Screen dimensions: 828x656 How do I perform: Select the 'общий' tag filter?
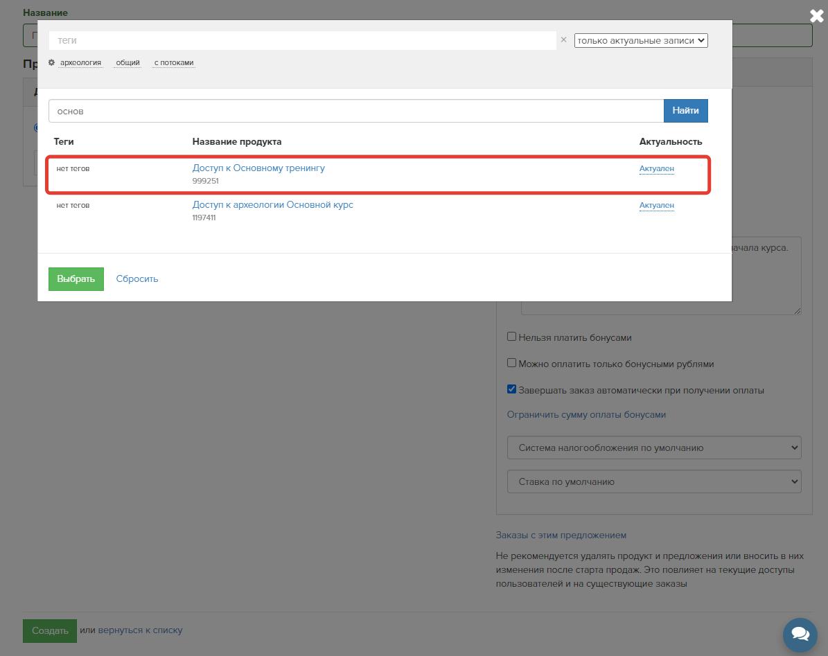click(x=127, y=63)
